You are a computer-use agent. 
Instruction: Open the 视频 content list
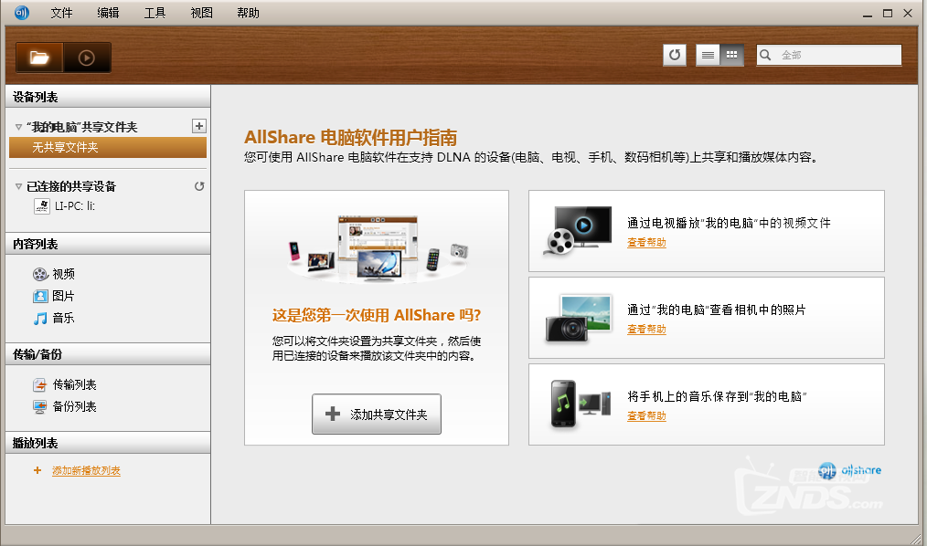63,274
